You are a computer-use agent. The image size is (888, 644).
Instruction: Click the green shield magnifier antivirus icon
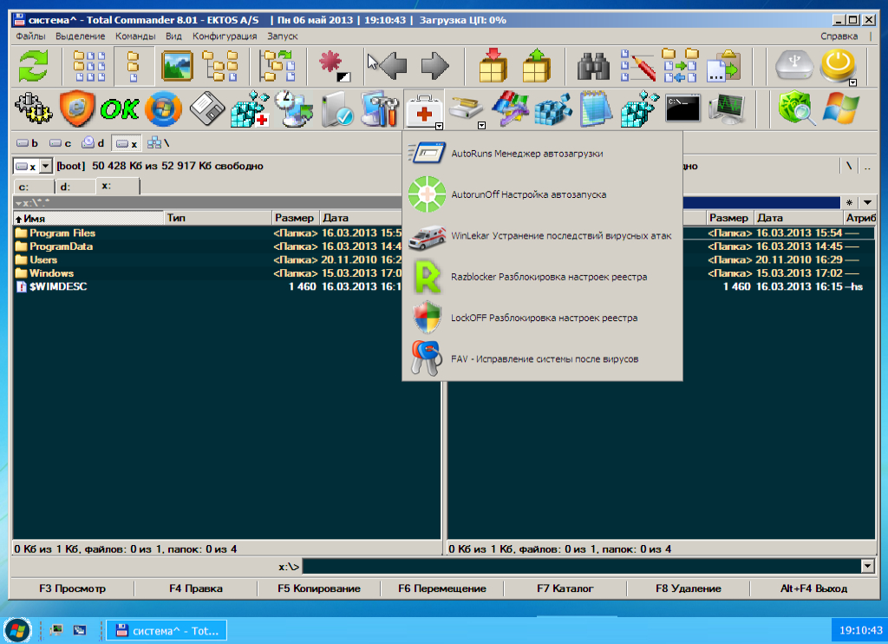point(796,108)
